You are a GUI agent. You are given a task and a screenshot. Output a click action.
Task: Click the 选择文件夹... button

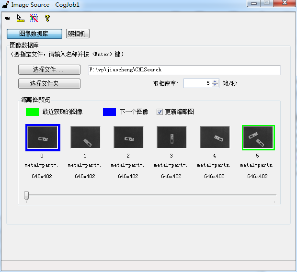pos(49,83)
